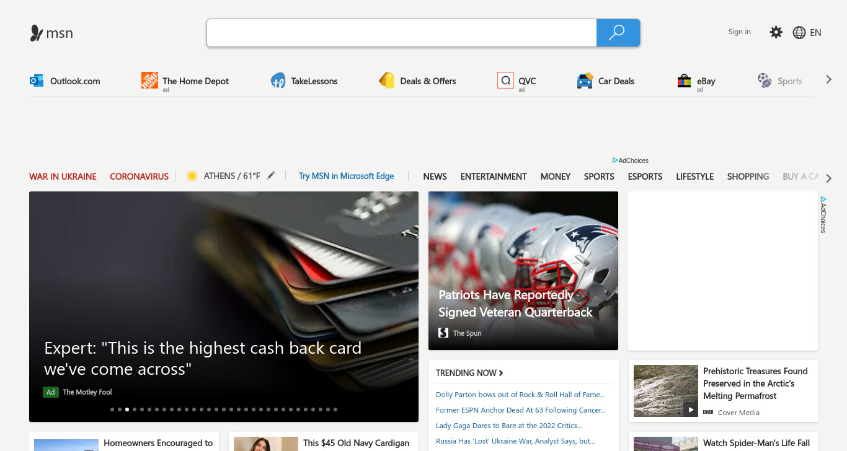
Task: Expand the shortcuts row with the right arrow
Action: [x=828, y=79]
